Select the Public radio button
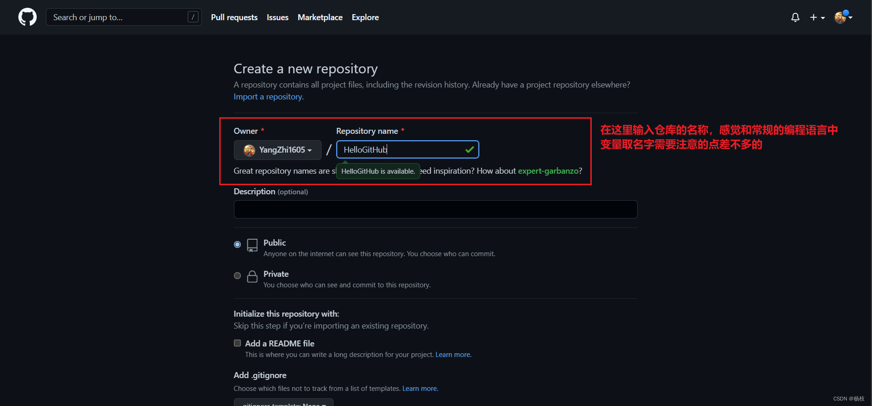This screenshot has height=406, width=872. (x=237, y=244)
